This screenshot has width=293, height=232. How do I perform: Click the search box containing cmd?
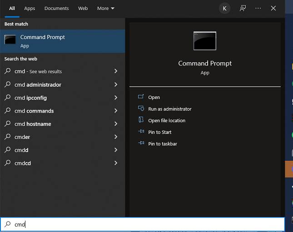tap(136, 224)
